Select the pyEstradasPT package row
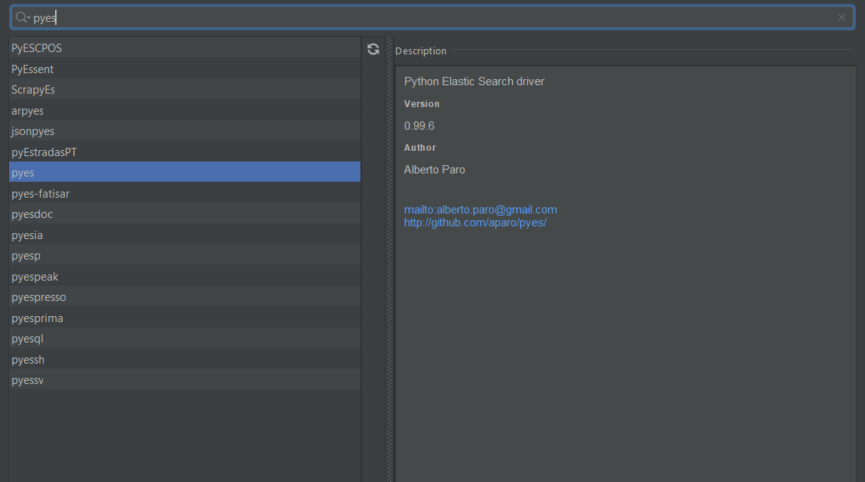The image size is (865, 482). click(x=185, y=152)
